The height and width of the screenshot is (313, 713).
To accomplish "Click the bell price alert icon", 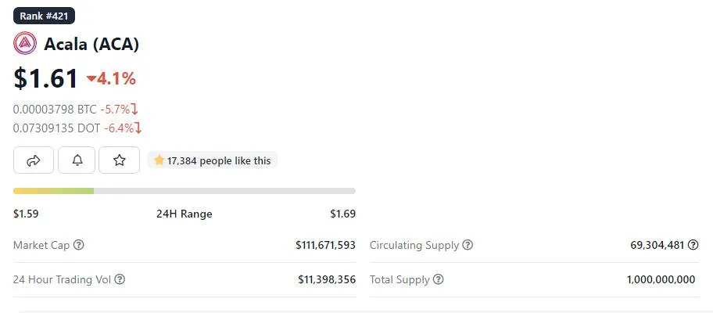I will click(77, 160).
